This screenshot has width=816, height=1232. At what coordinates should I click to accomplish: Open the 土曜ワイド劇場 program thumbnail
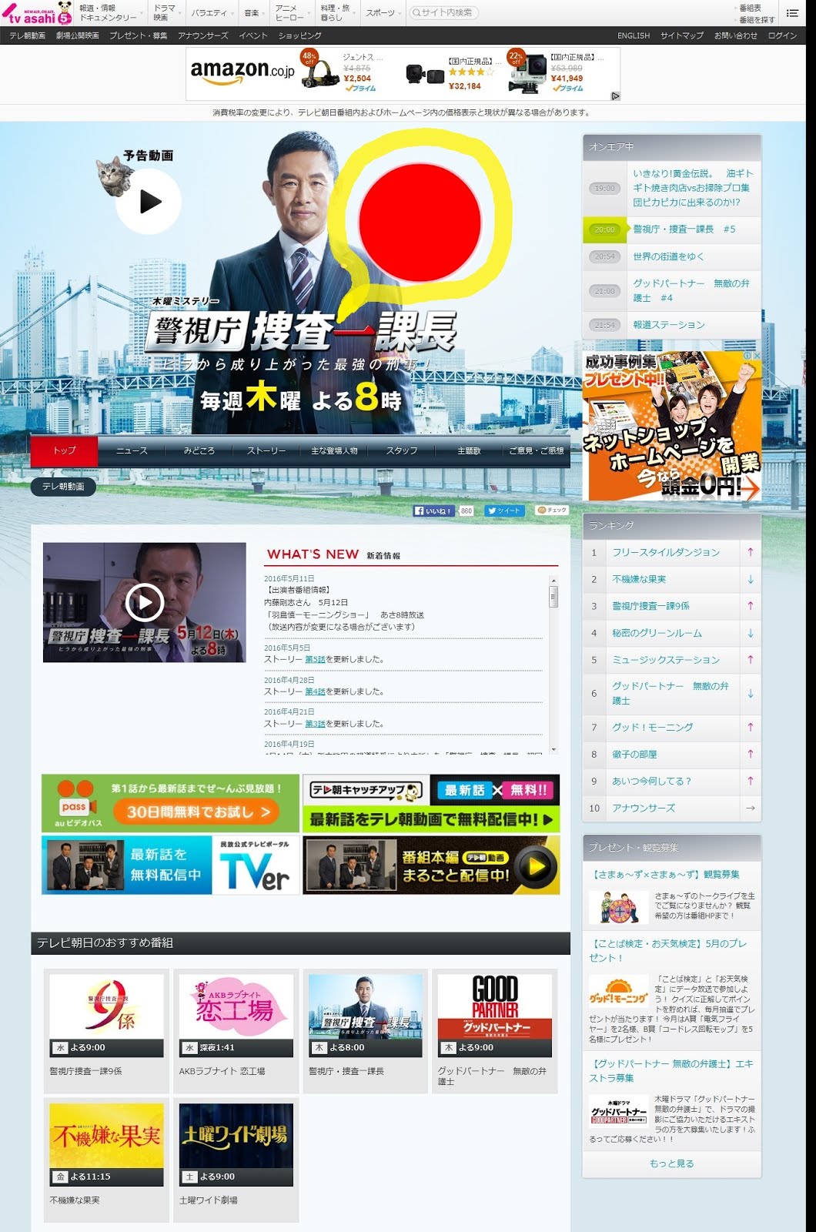click(236, 1145)
